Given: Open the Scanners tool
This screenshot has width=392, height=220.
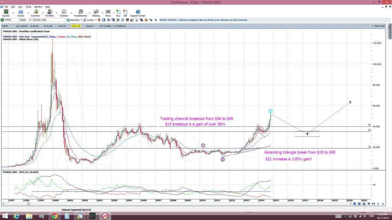Looking at the screenshot, I should [x=35, y=13].
